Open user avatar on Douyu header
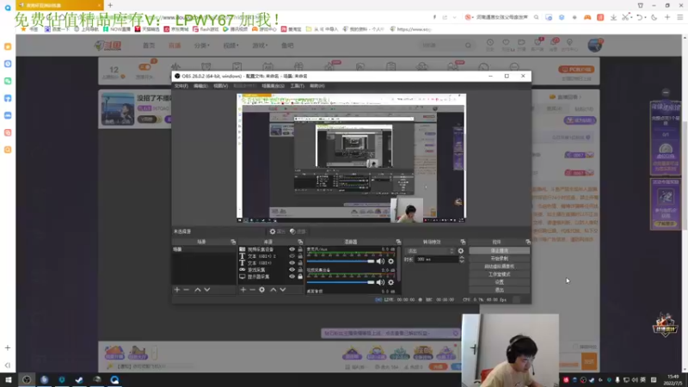 (595, 45)
